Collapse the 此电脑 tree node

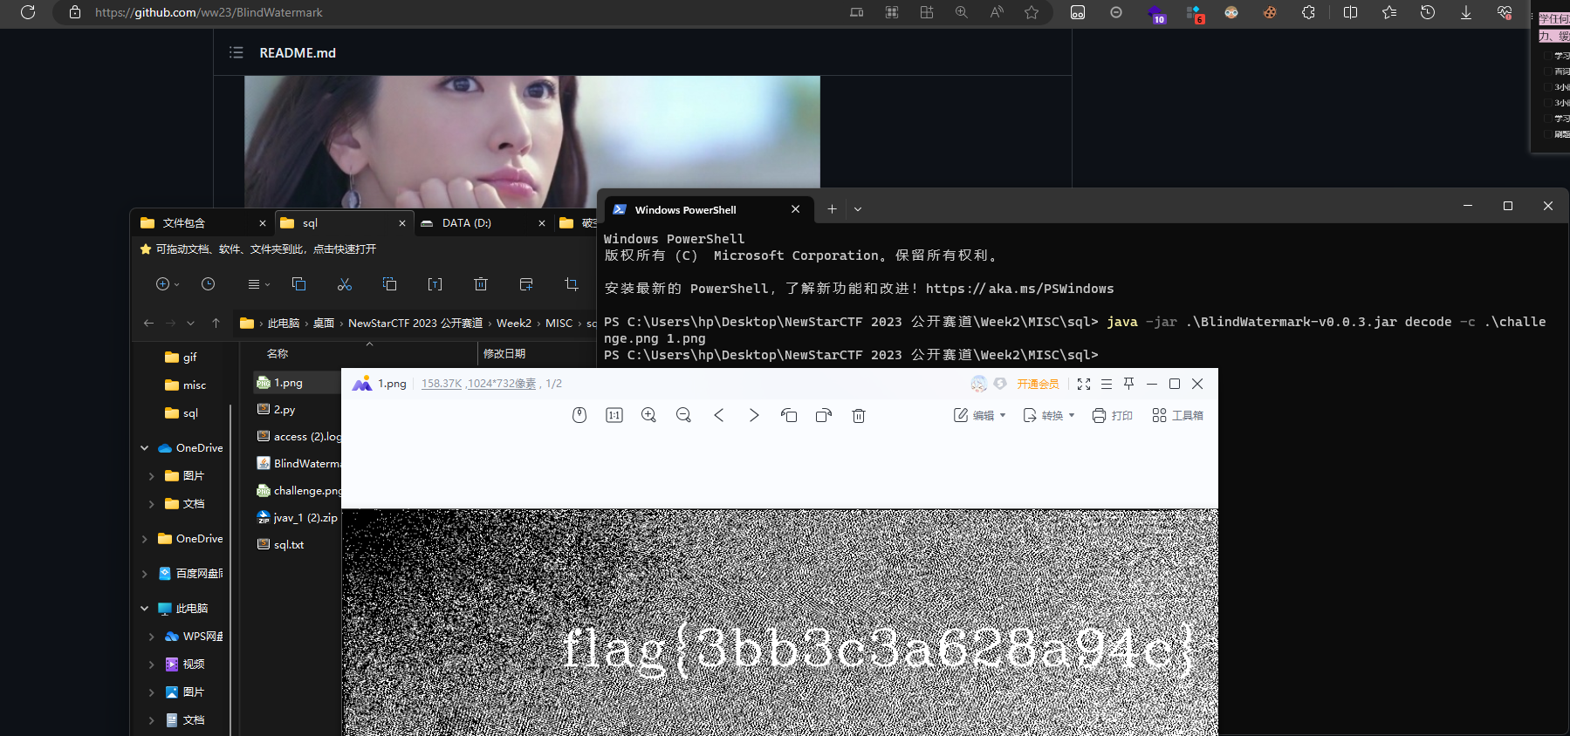(x=144, y=609)
